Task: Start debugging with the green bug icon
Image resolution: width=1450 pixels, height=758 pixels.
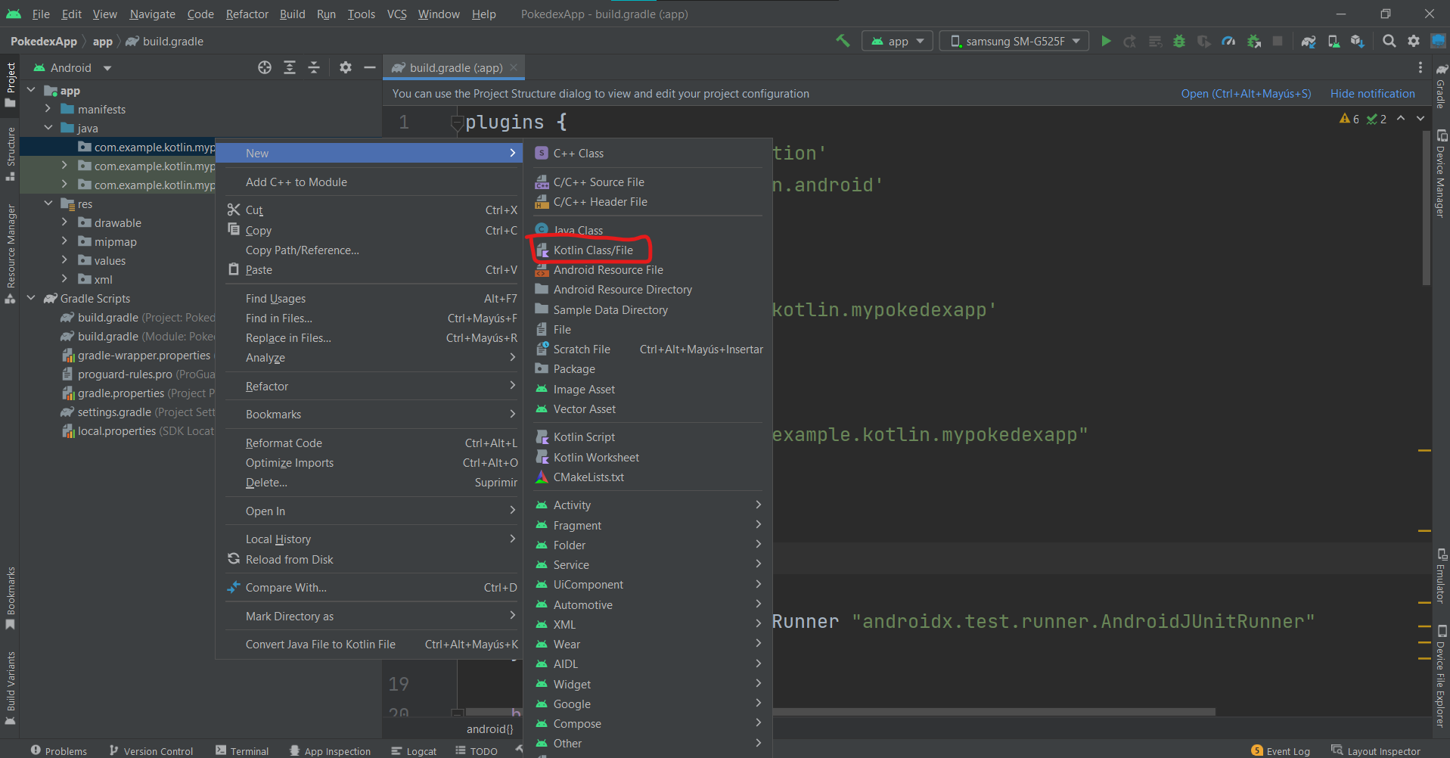Action: click(1178, 41)
